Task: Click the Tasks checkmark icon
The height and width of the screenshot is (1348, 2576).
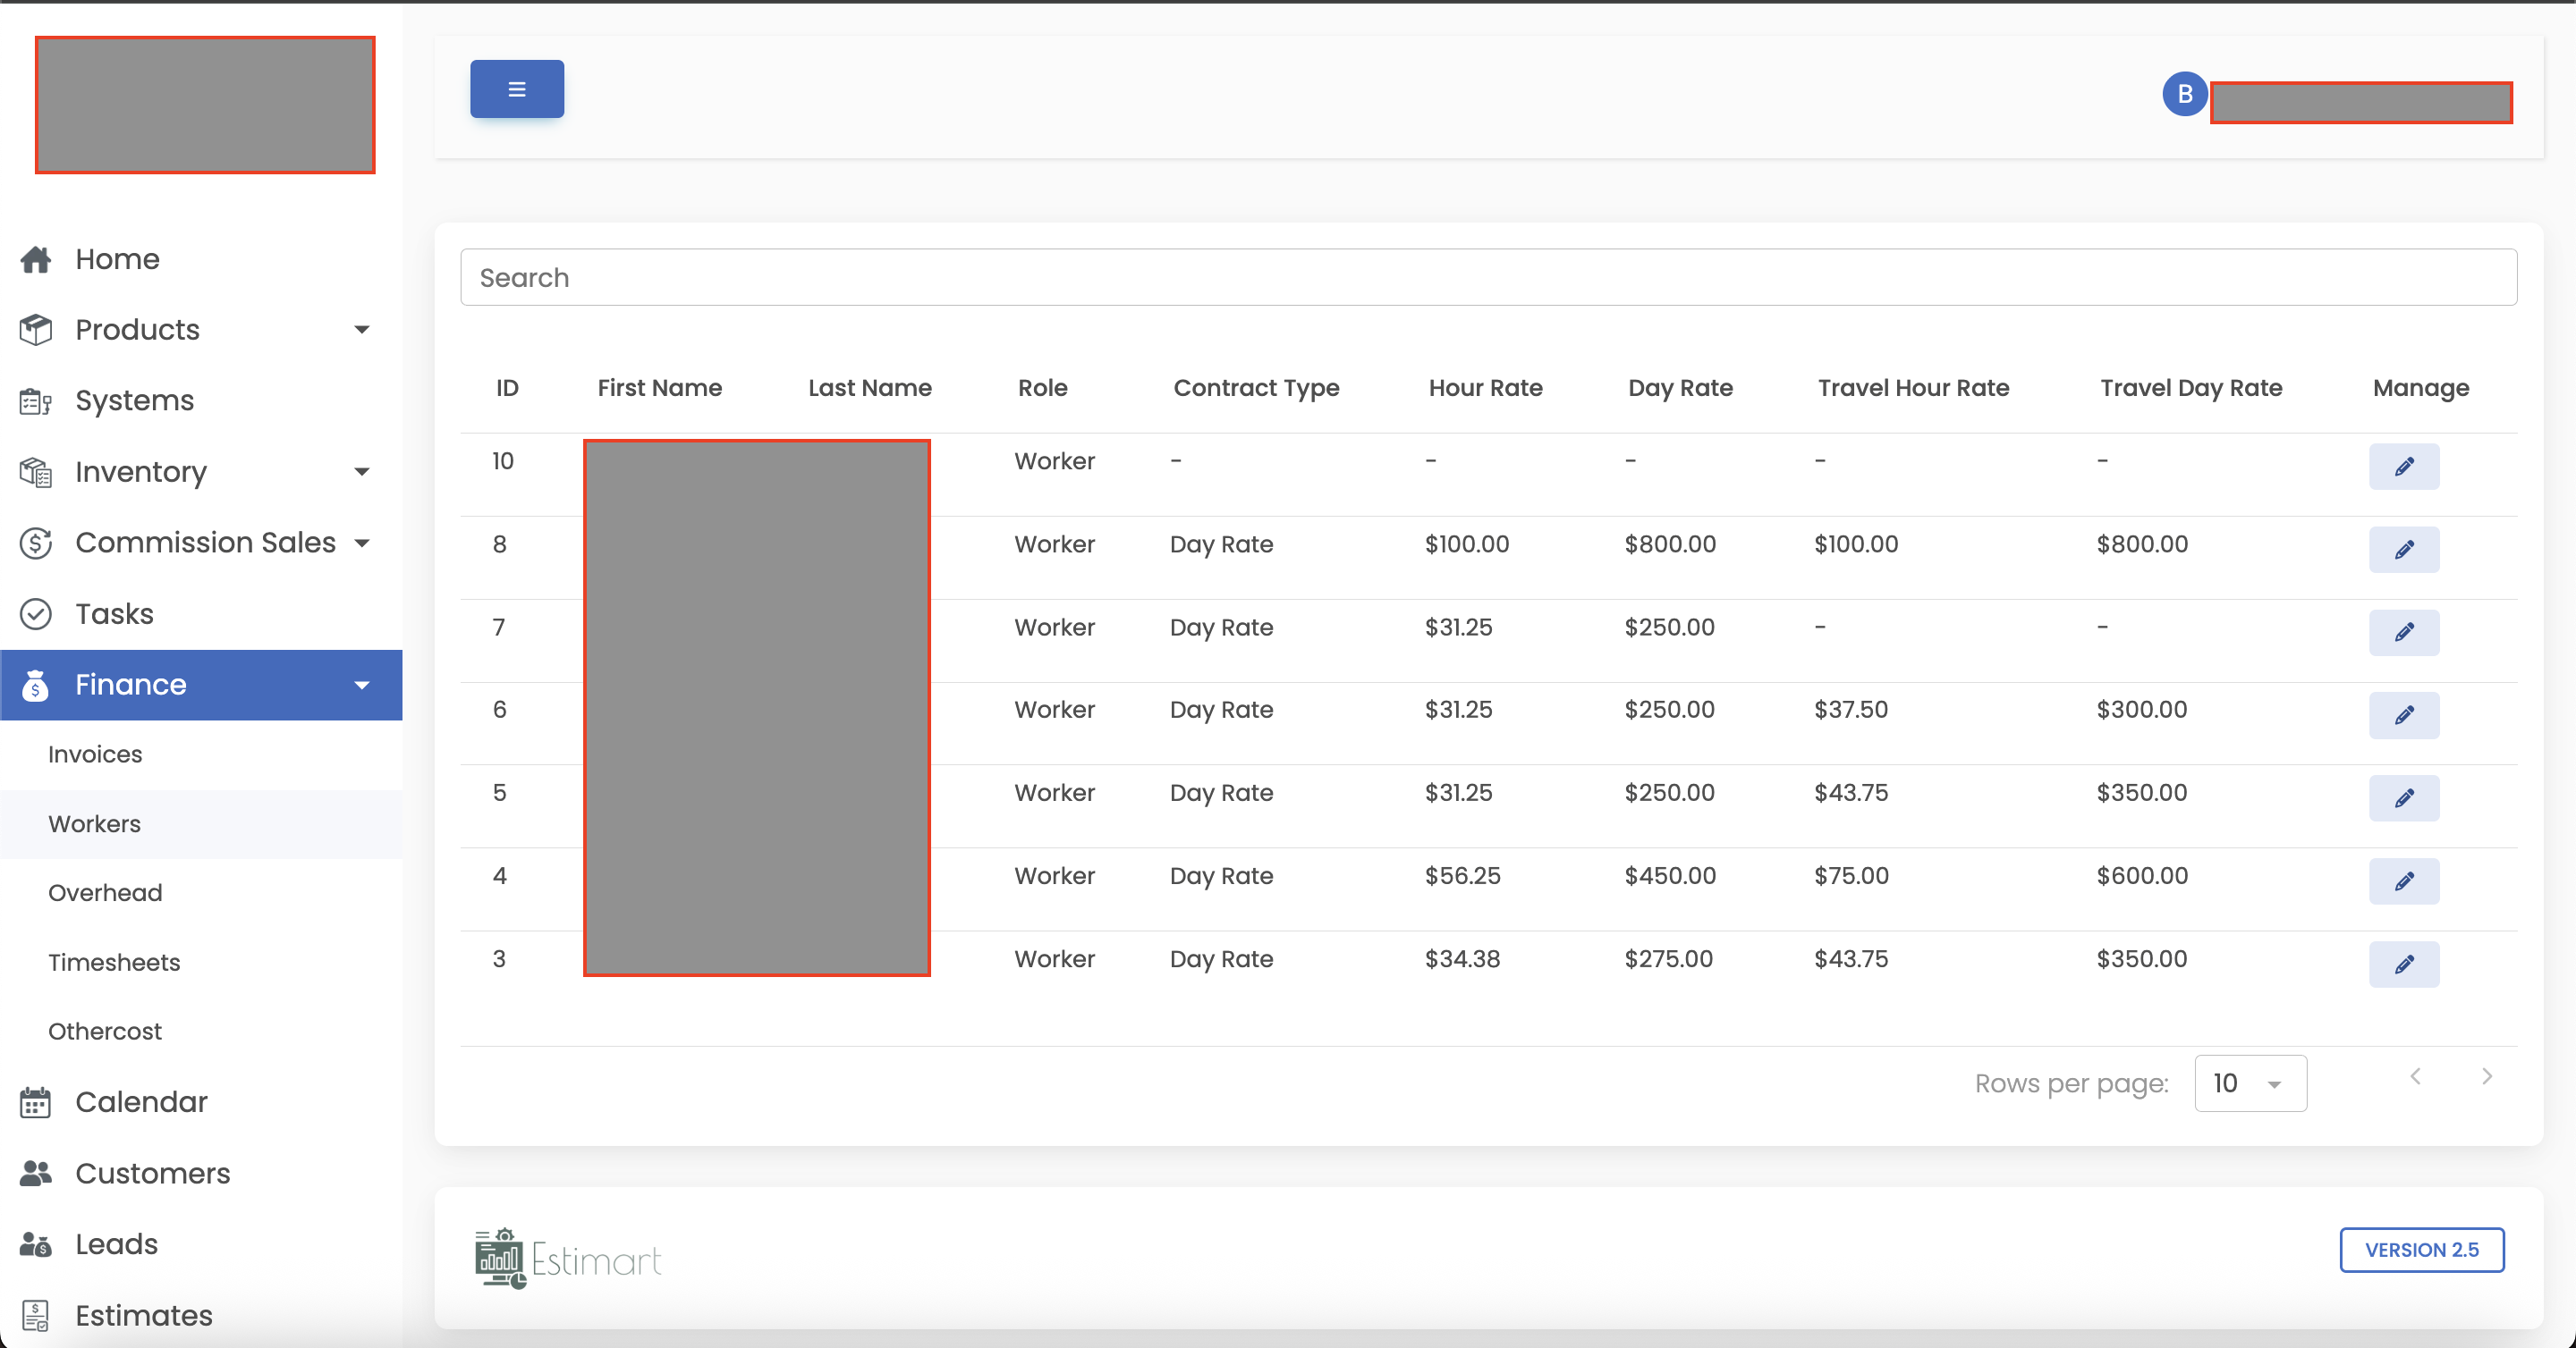Action: pyautogui.click(x=36, y=613)
